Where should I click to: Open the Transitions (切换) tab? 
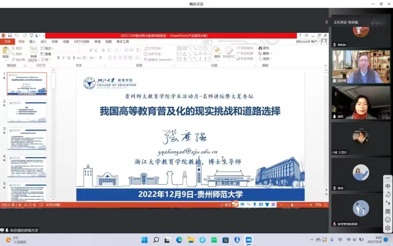[55, 42]
